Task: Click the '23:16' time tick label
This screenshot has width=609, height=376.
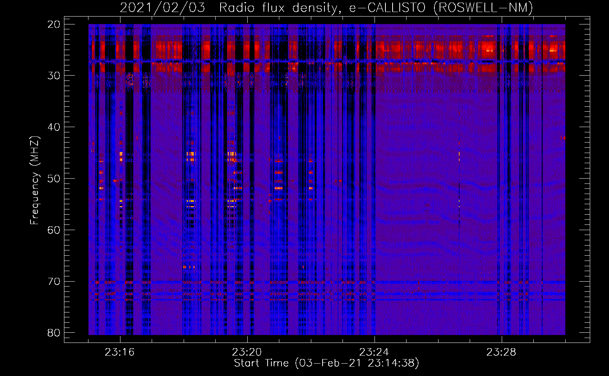Action: (x=120, y=352)
